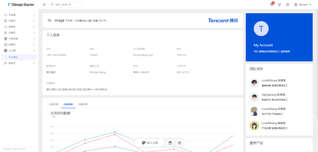Click Lovellzhong 钟某某 avatar
Screen dimensions: 318x152
point(254,83)
